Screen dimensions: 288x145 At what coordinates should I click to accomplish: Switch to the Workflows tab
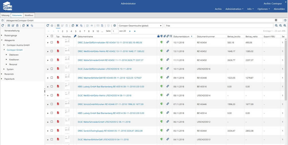tap(29, 15)
